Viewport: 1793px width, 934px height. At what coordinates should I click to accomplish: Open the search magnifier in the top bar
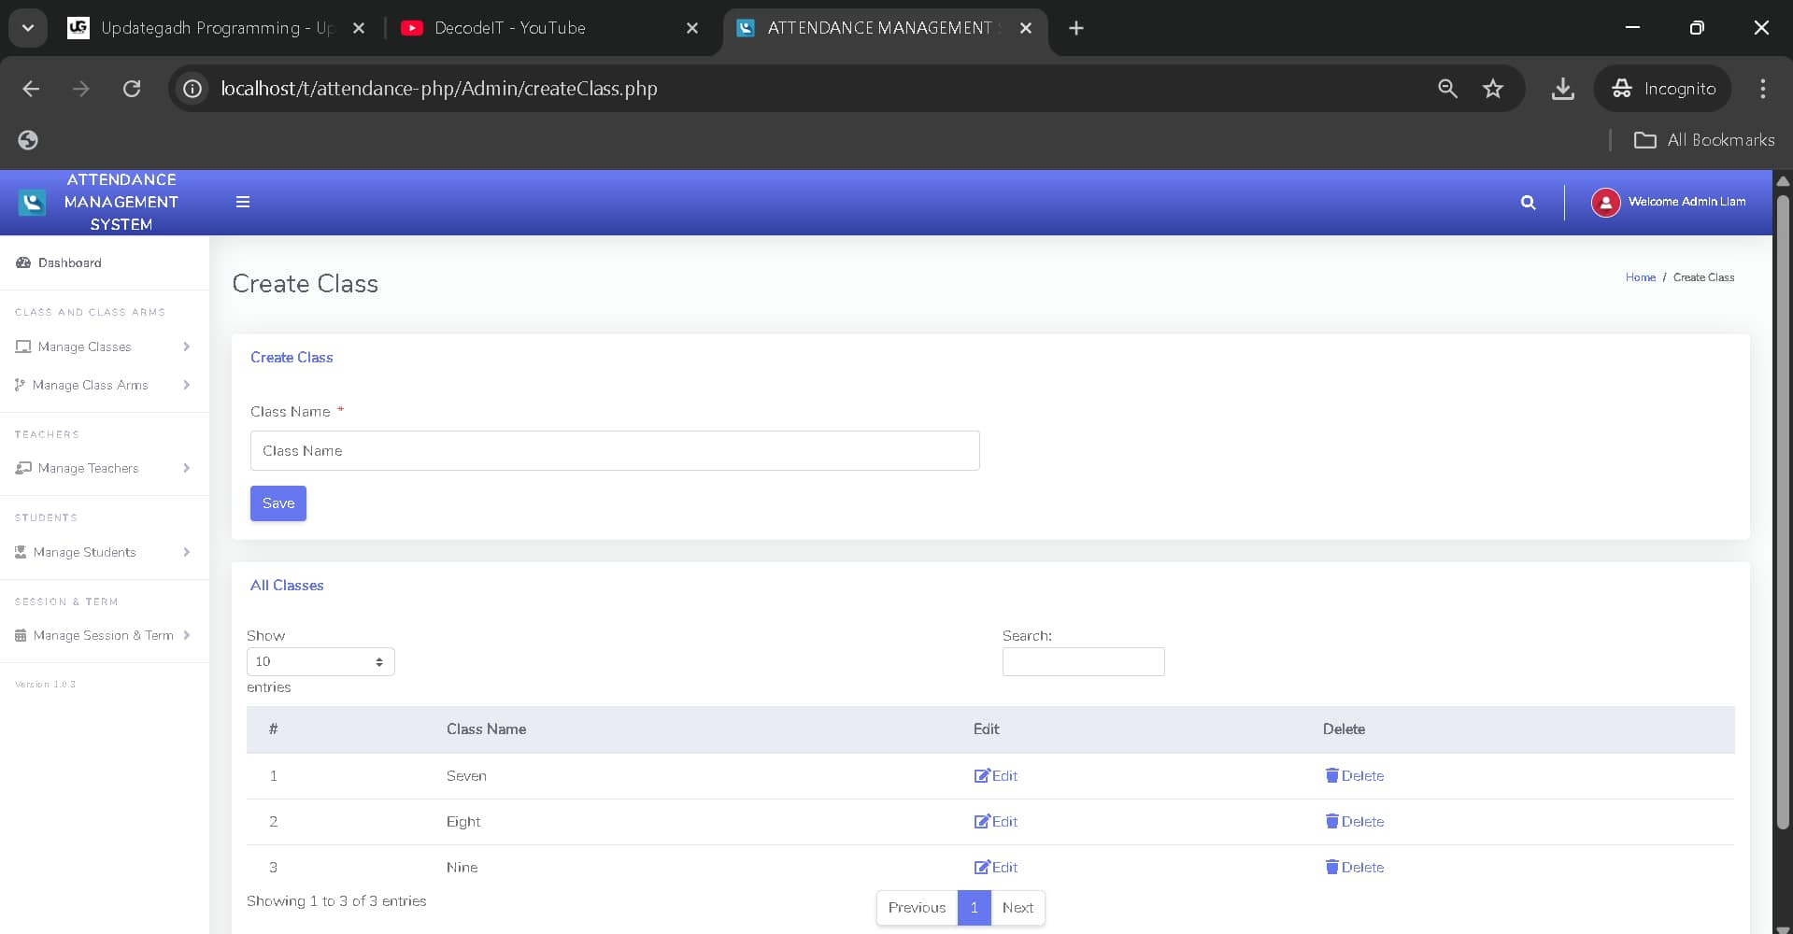click(x=1529, y=202)
